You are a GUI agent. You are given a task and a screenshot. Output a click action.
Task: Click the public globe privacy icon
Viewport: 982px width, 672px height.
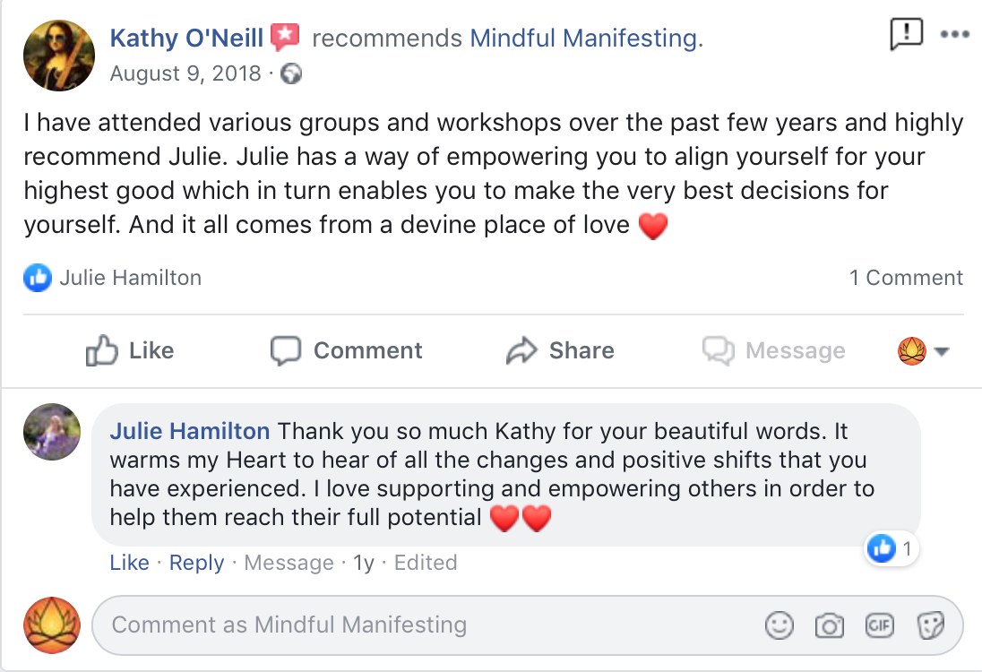tap(291, 74)
